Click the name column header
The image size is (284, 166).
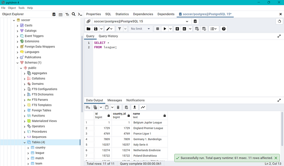click(x=149, y=116)
